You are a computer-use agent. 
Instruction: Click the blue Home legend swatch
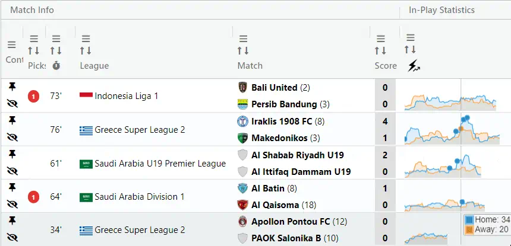coord(469,219)
